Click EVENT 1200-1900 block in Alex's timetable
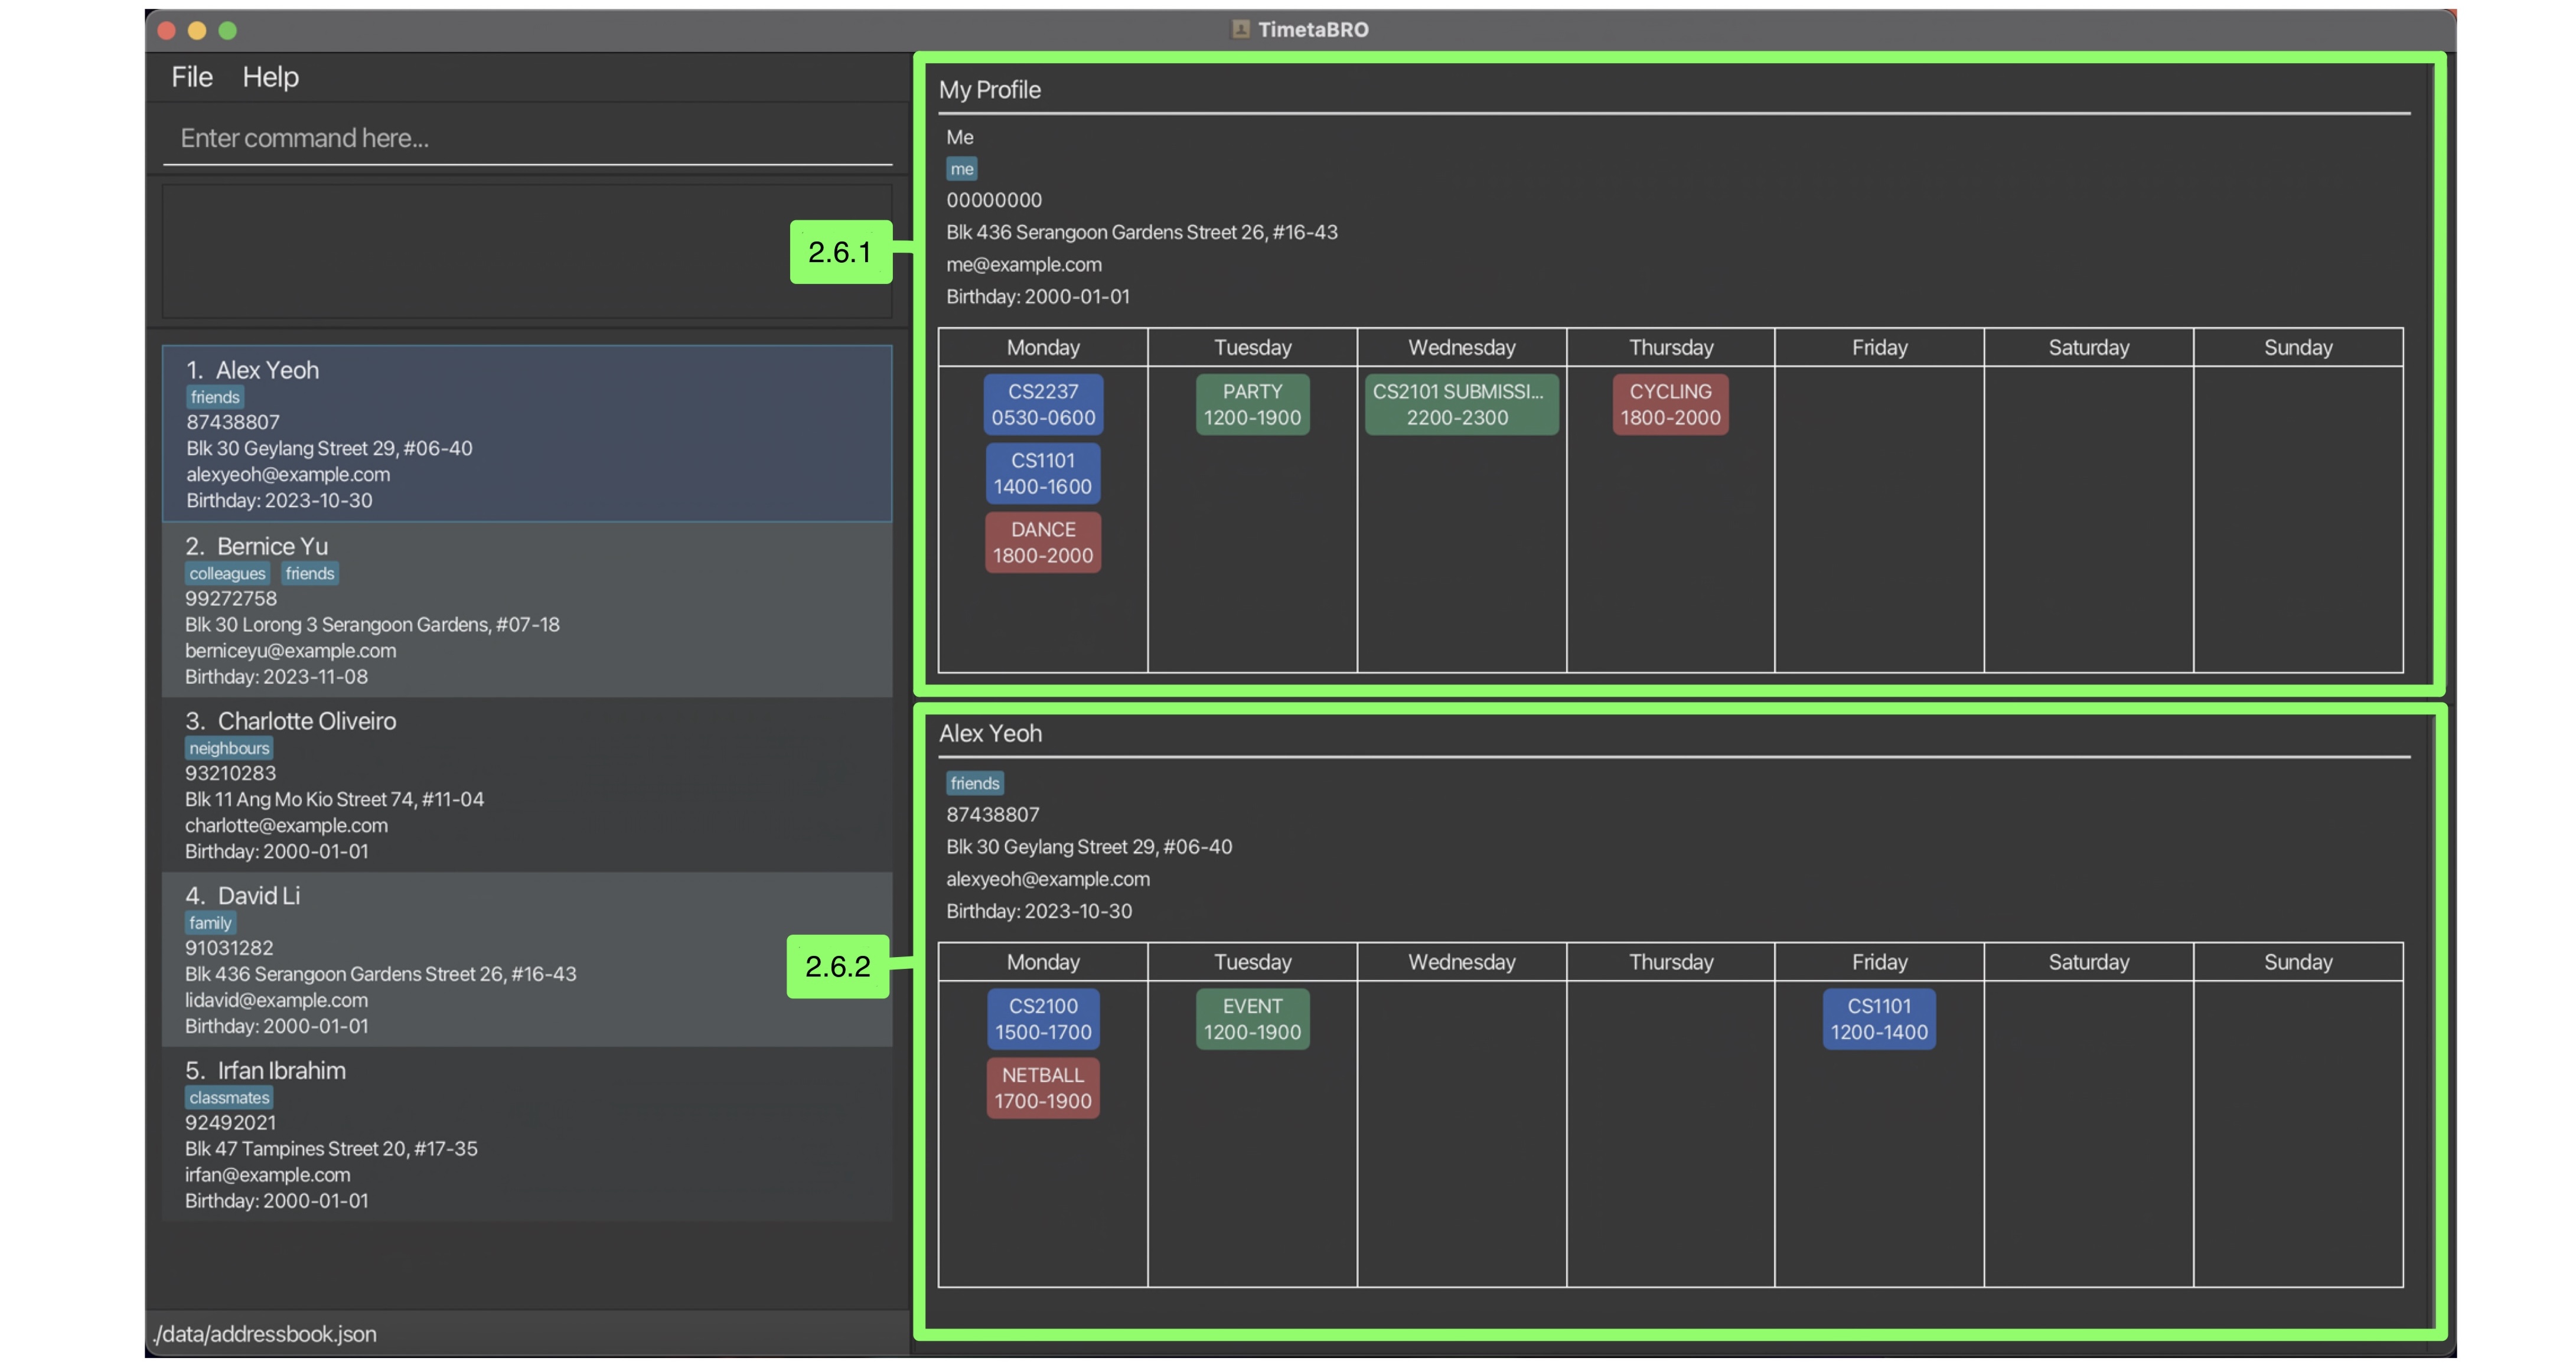This screenshot has width=2576, height=1368. click(1252, 1019)
